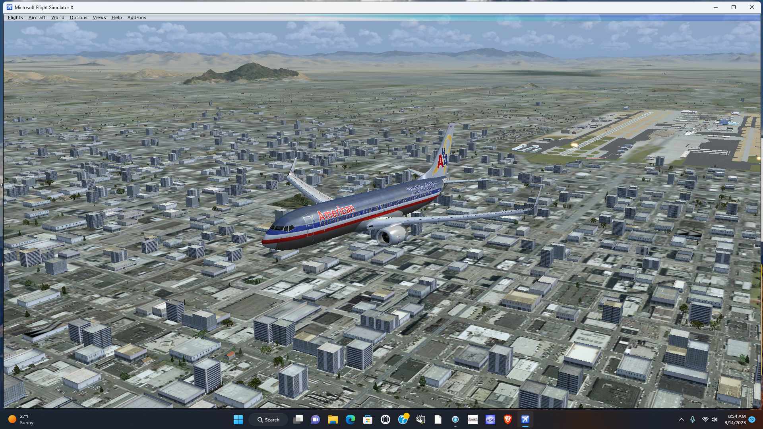Open the Windows Start menu
This screenshot has width=763, height=429.
click(238, 419)
